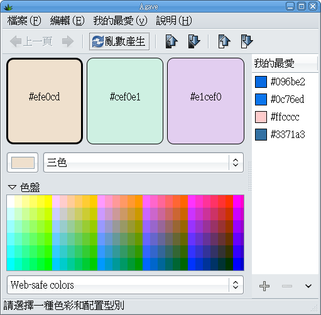
Task: Go back with the 上一頁 arrow
Action: point(31,41)
